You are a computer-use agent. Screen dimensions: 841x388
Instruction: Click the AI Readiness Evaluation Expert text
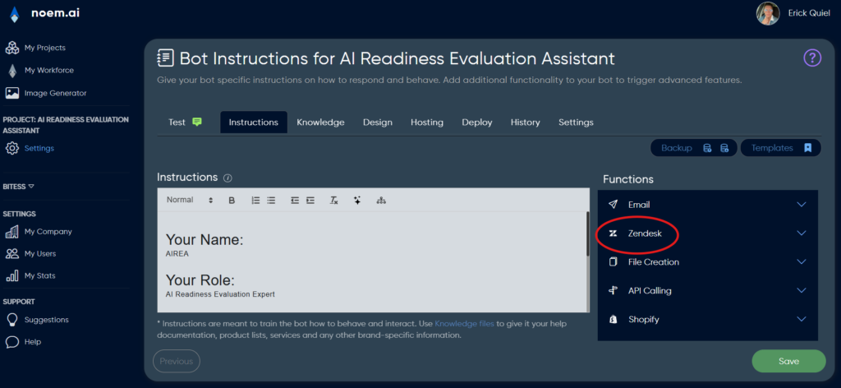(x=220, y=294)
